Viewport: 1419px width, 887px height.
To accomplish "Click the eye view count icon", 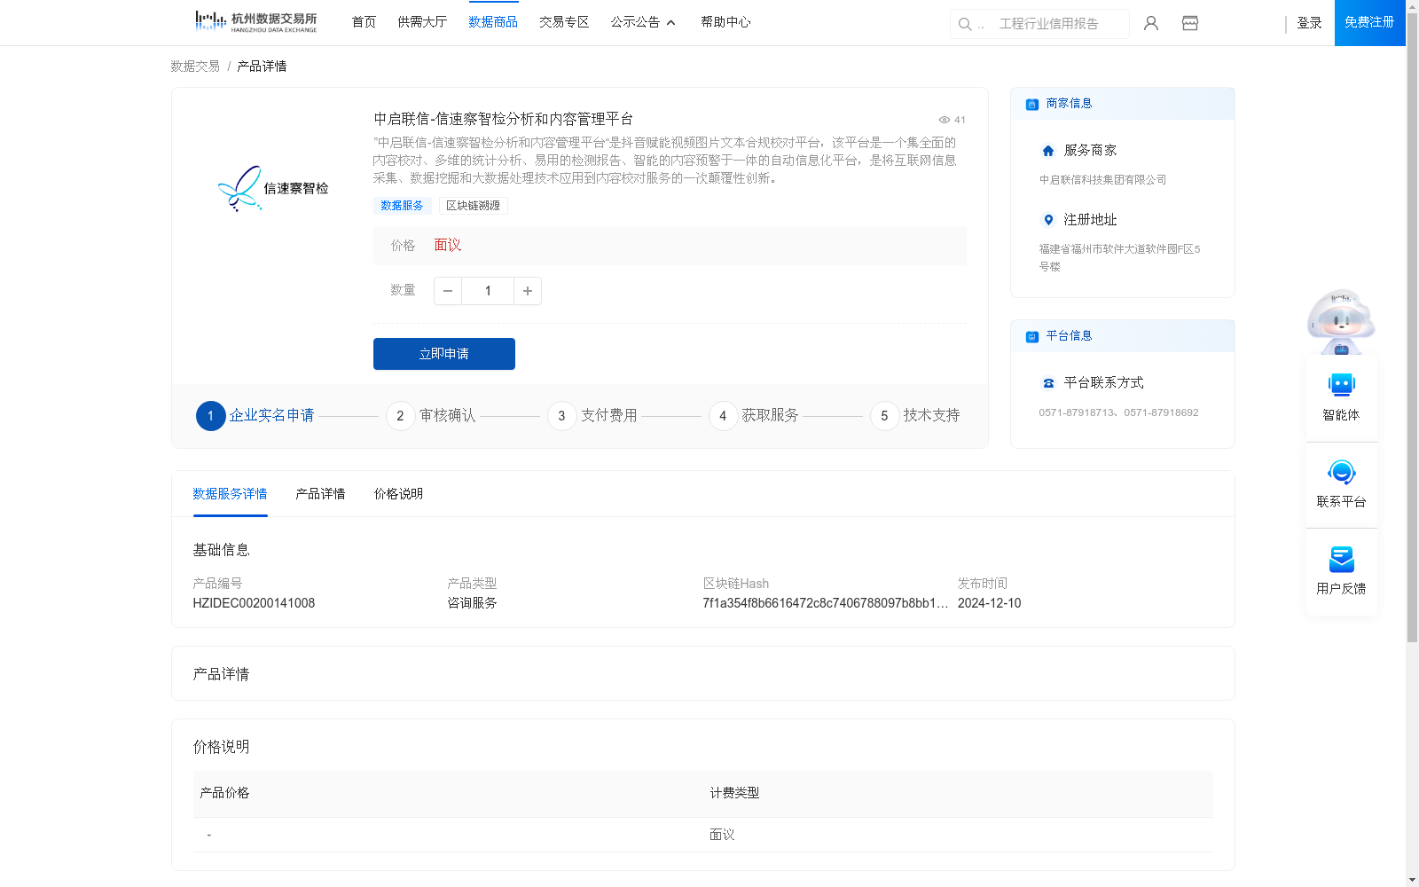I will coord(945,120).
